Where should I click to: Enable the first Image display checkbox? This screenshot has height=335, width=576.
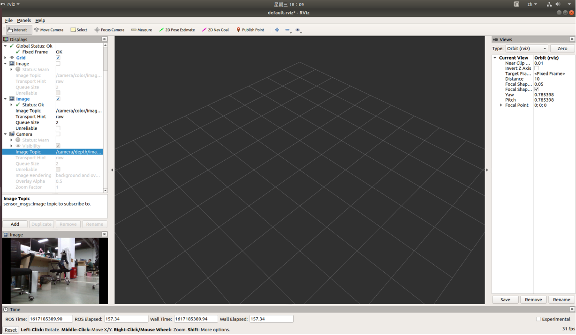point(58,64)
